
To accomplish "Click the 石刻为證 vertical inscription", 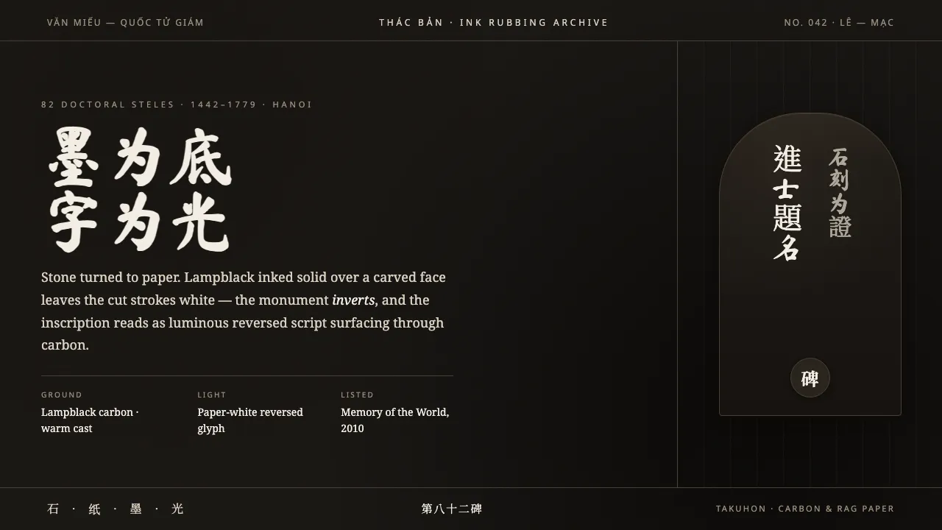I will coord(840,193).
